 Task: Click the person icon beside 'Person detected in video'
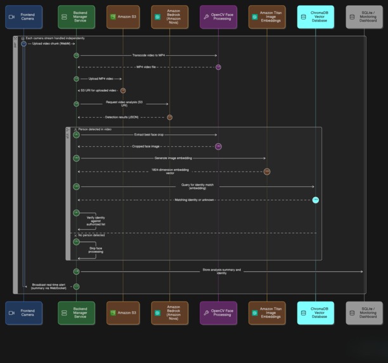click(75, 130)
